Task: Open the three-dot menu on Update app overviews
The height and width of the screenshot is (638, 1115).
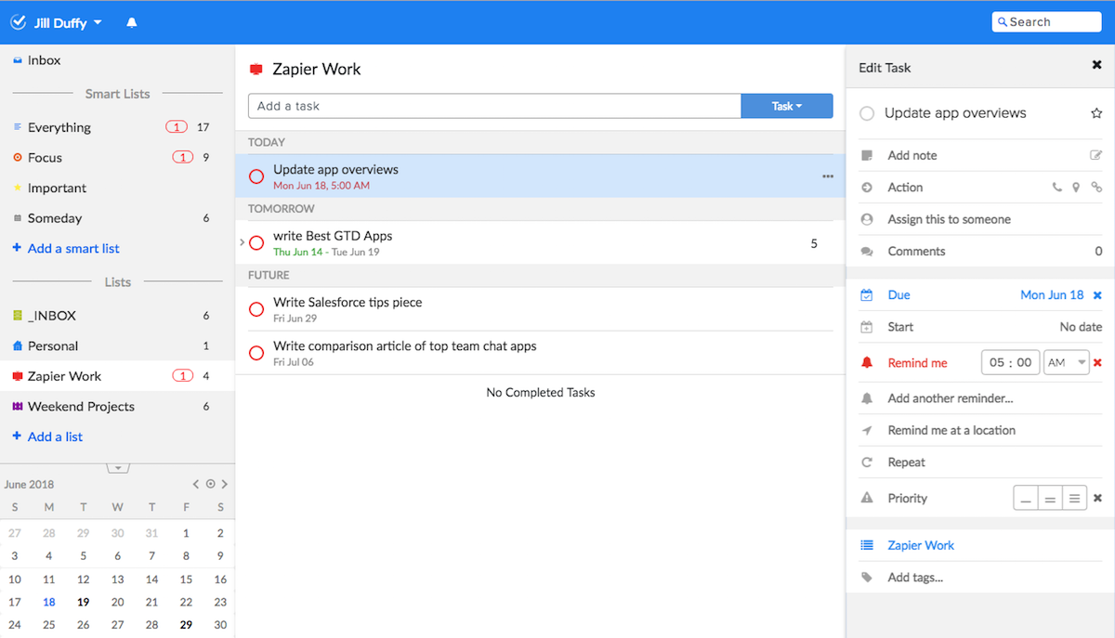Action: tap(828, 176)
